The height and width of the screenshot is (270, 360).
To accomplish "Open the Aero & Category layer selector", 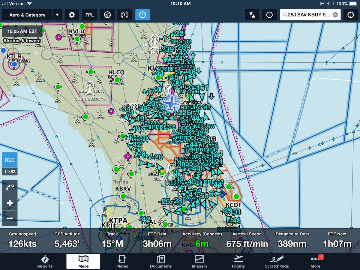I will click(27, 15).
